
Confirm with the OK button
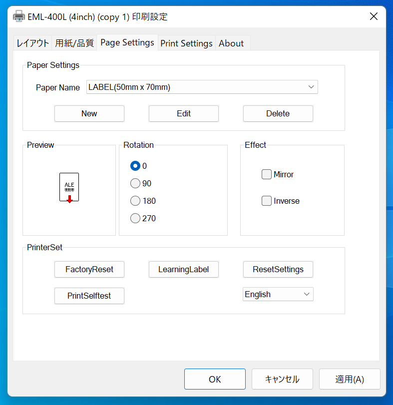215,379
